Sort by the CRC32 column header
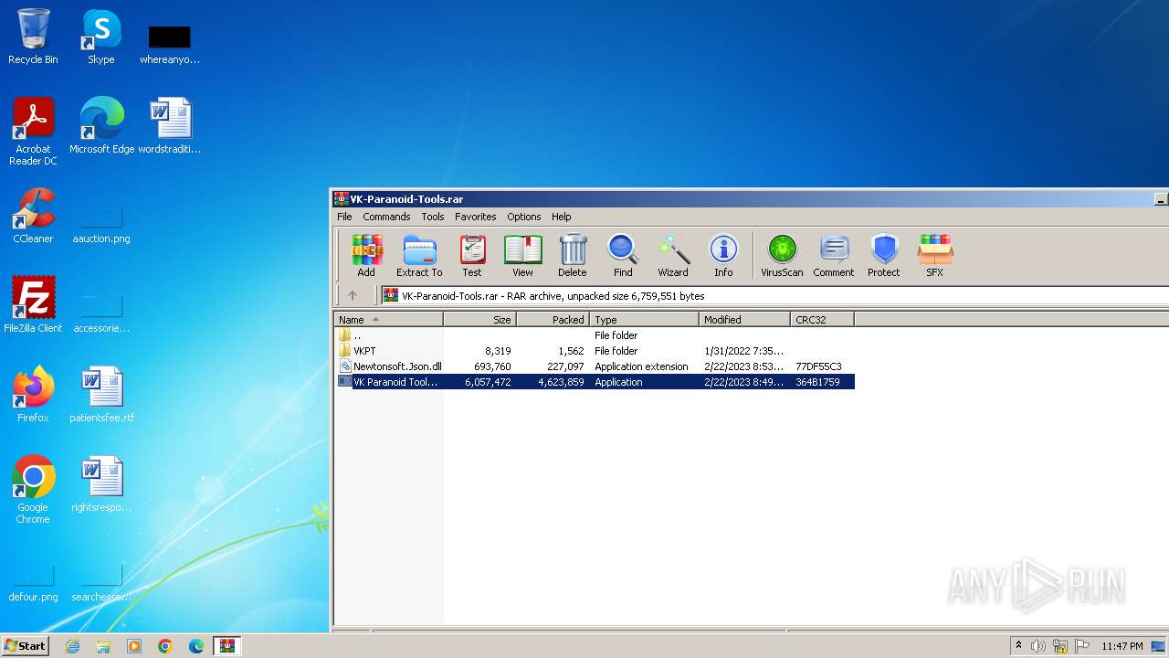 tap(823, 319)
